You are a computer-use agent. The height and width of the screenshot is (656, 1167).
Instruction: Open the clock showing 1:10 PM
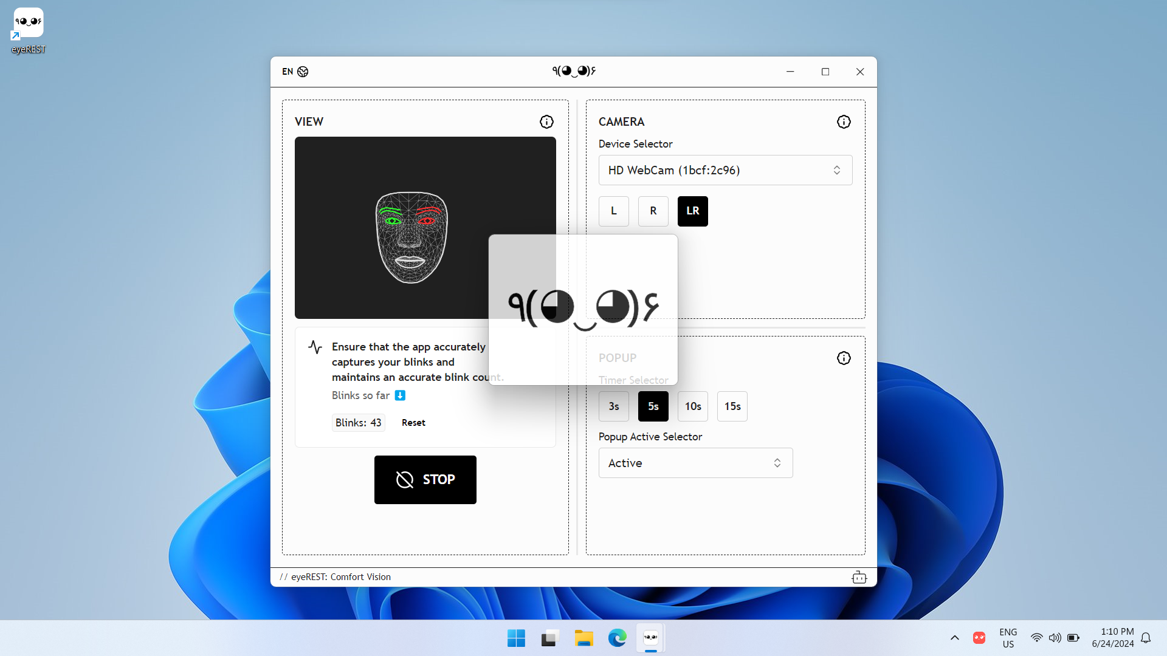(x=1112, y=638)
